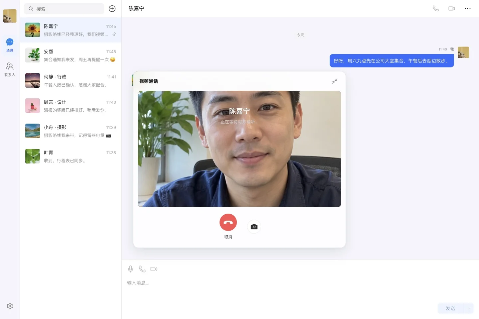Minimize the video call window with the shrink arrows
This screenshot has height=319, width=479.
tap(335, 81)
